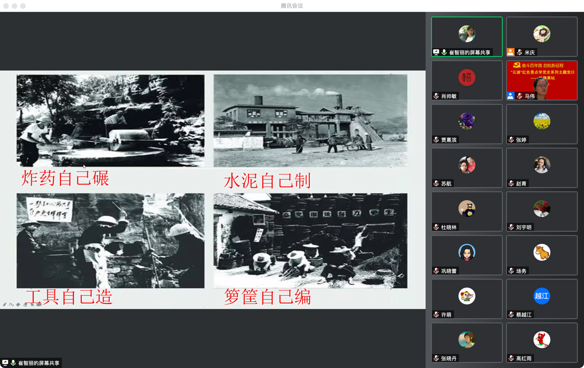This screenshot has width=584, height=368.
Task: Click the 巩晓蕾 participant name label
Action: point(449,271)
